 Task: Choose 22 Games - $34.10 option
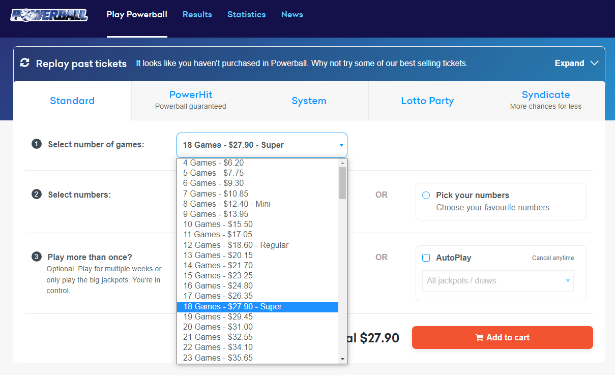(x=257, y=347)
